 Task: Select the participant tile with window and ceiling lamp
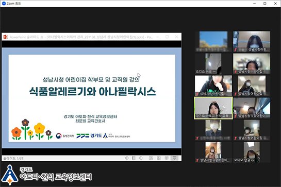click(252, 108)
